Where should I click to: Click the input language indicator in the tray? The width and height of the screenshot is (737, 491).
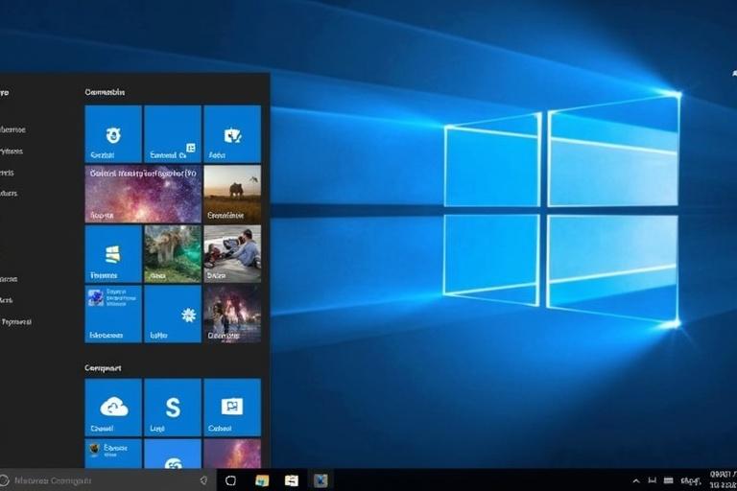691,480
